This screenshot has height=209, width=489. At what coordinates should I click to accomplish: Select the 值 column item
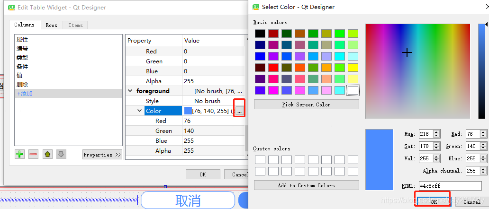point(68,76)
